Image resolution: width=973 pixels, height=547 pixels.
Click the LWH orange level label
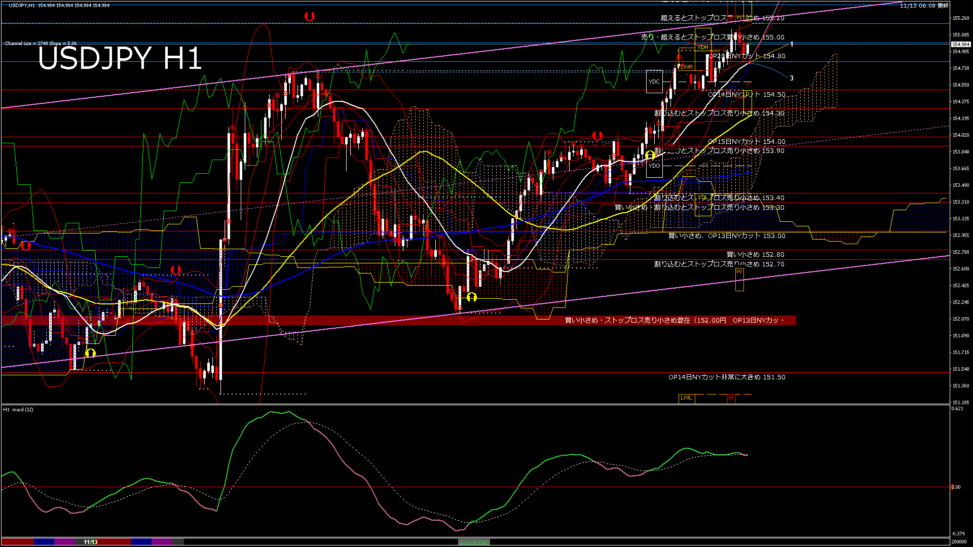click(686, 67)
